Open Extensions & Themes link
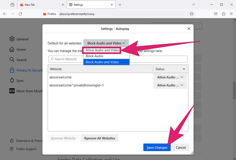 [x=26, y=141]
